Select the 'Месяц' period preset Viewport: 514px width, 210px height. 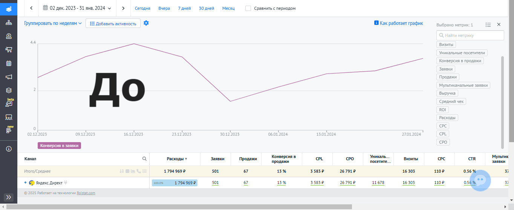pyautogui.click(x=228, y=8)
